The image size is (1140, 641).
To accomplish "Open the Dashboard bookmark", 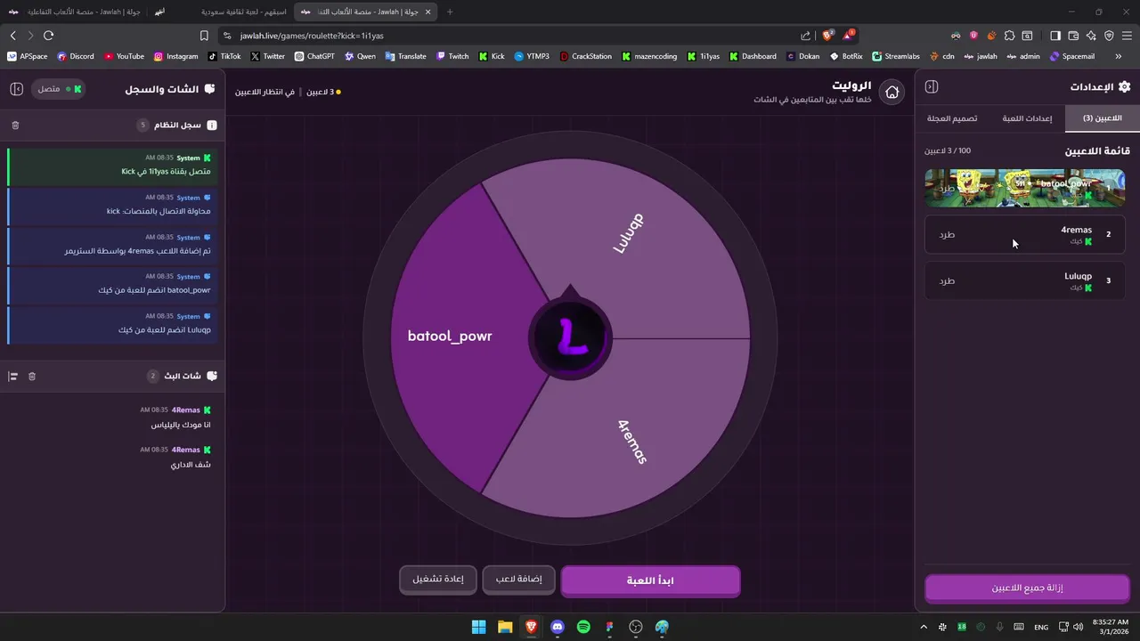I will click(x=753, y=56).
